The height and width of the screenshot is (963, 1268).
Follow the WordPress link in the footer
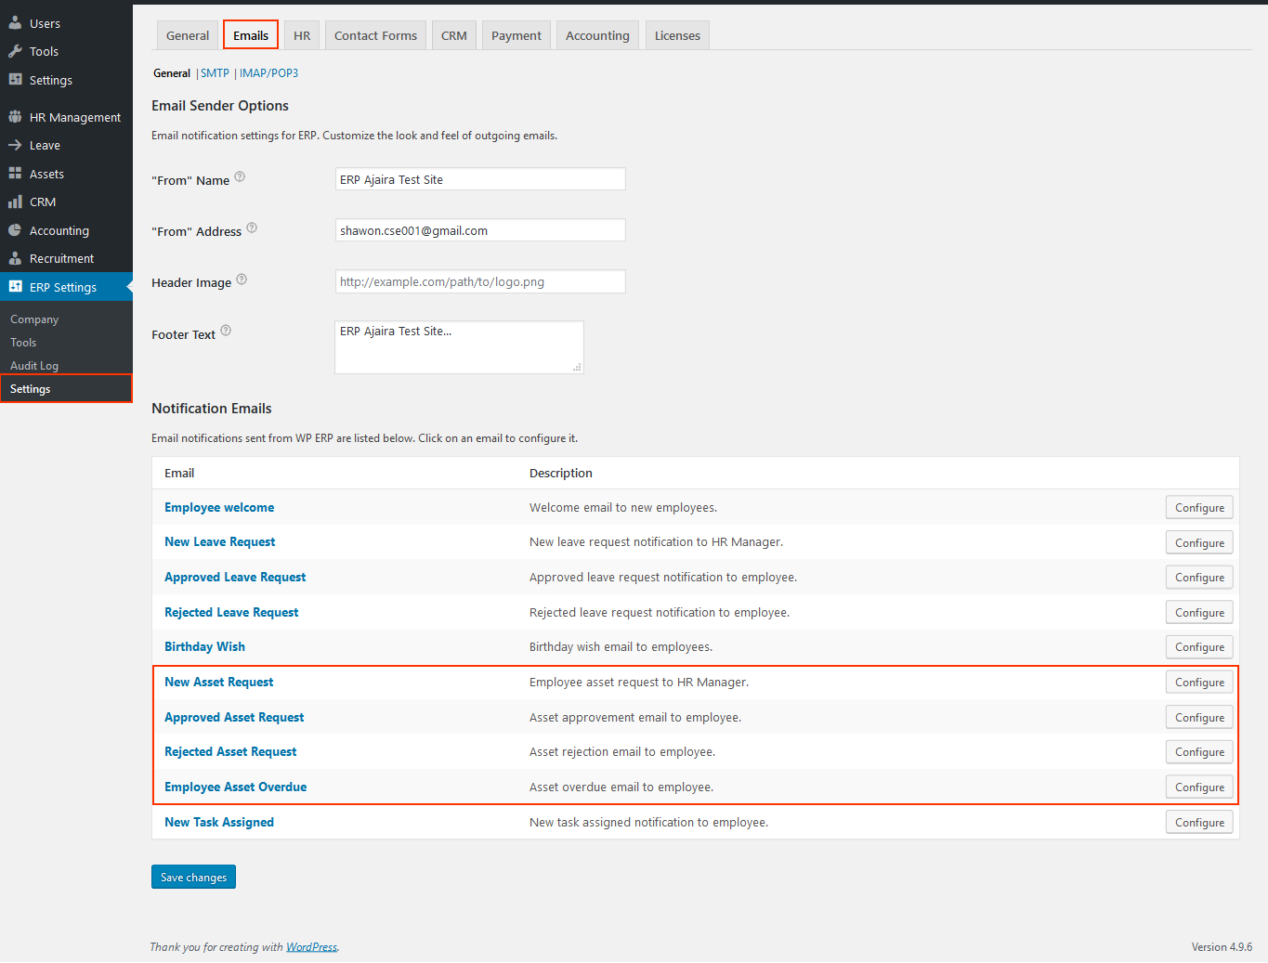311,946
